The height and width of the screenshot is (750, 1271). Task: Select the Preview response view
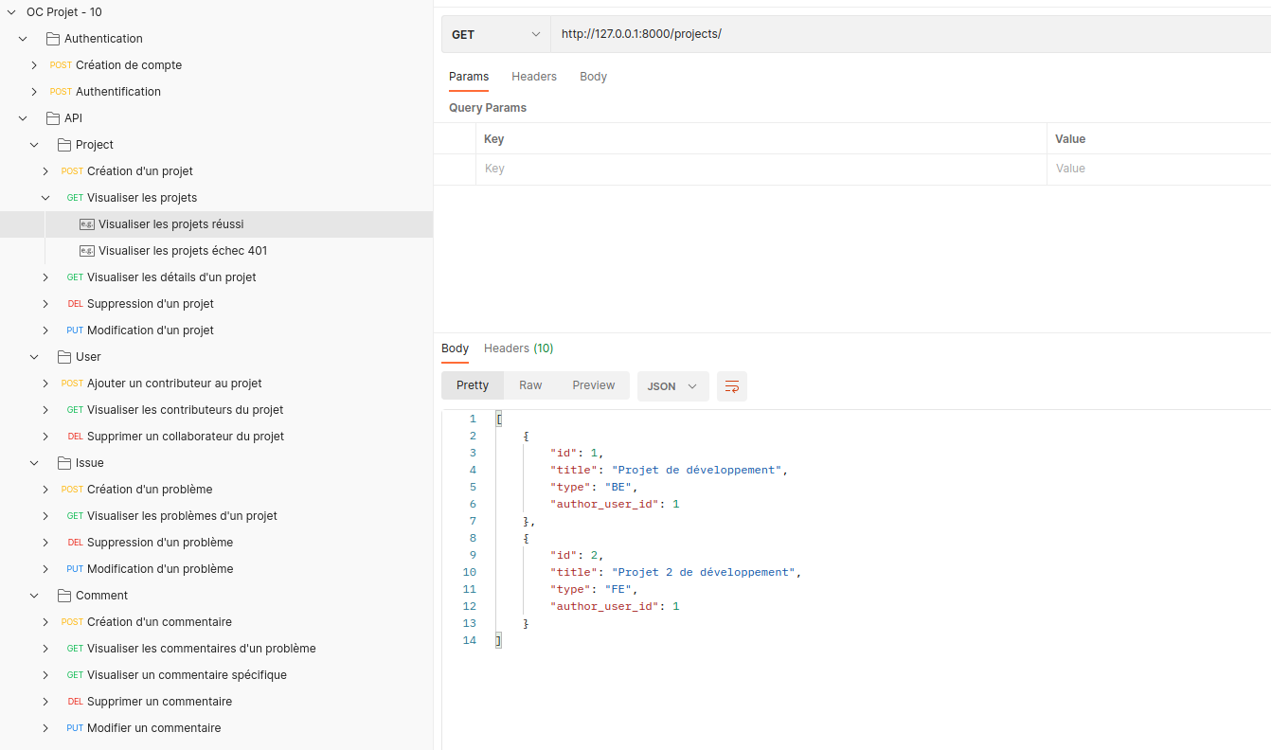(x=594, y=385)
